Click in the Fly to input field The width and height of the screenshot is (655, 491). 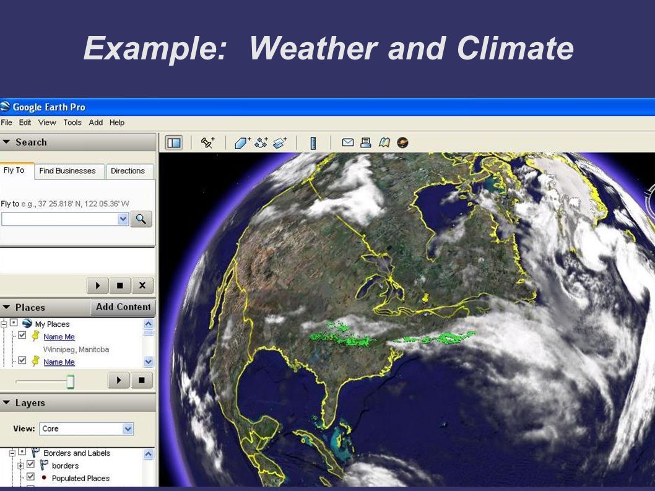[59, 219]
